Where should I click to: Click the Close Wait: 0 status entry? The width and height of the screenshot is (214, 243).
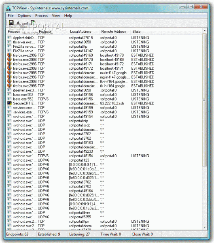point(142,234)
